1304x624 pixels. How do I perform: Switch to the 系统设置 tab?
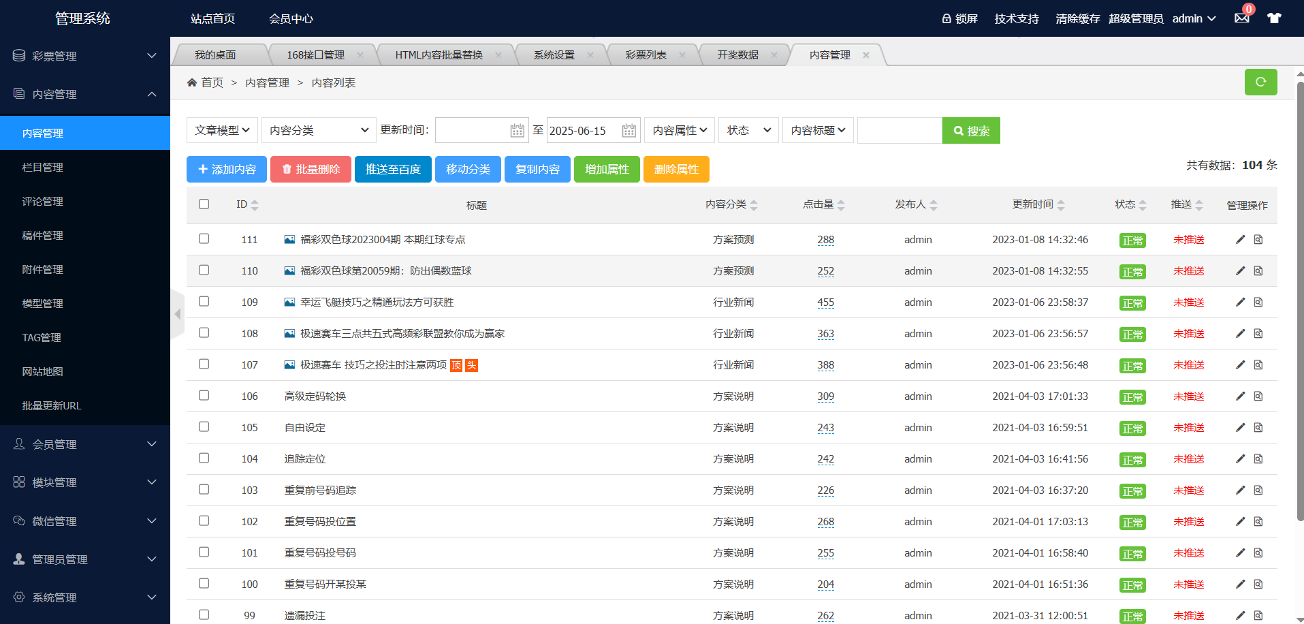pyautogui.click(x=554, y=54)
